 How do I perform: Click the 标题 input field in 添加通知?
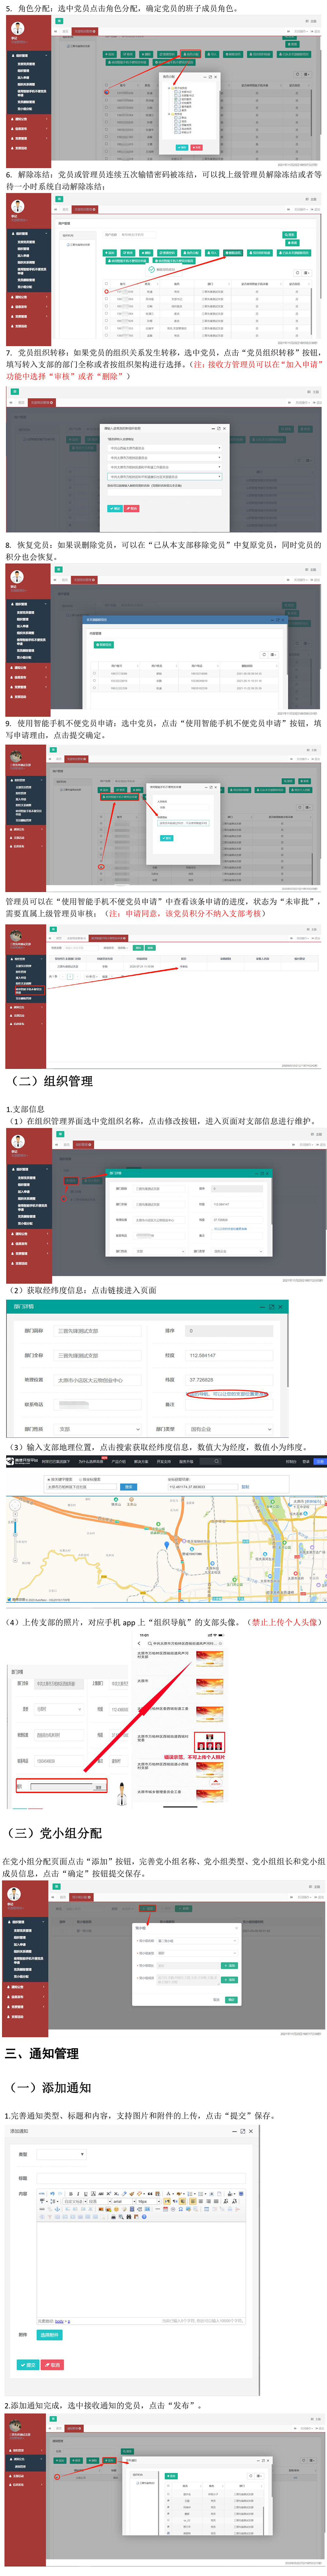coord(141,2178)
